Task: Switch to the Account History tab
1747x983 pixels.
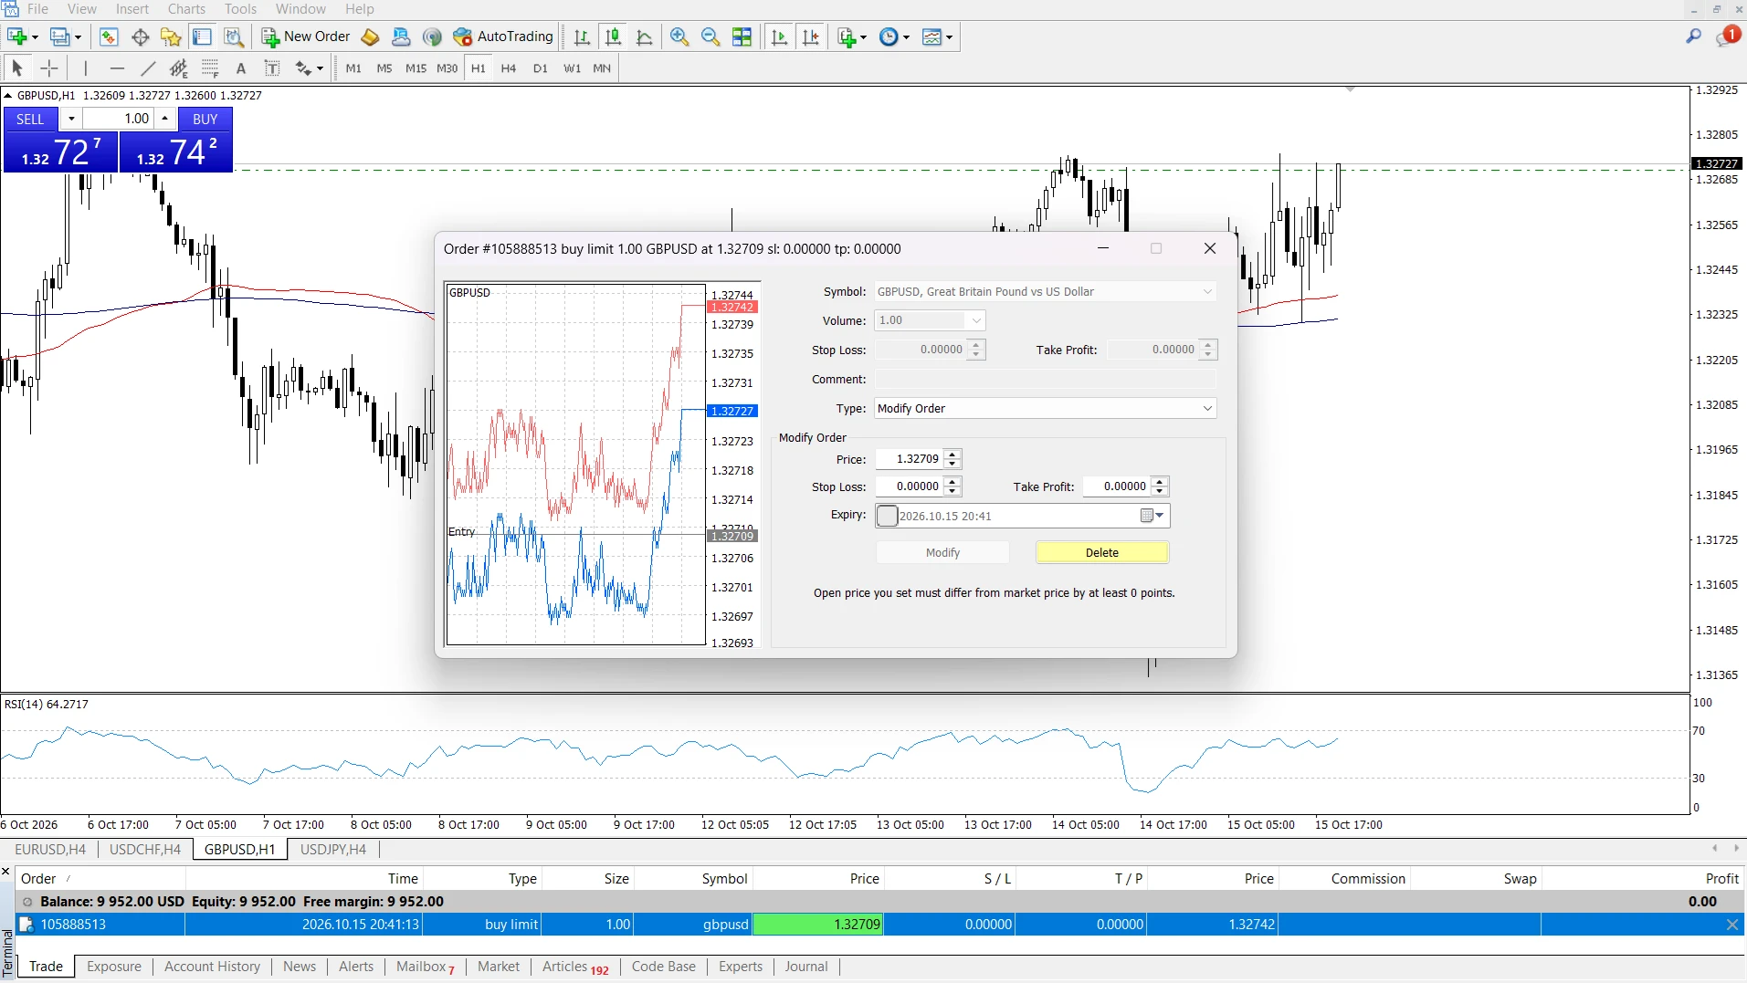Action: 212,967
